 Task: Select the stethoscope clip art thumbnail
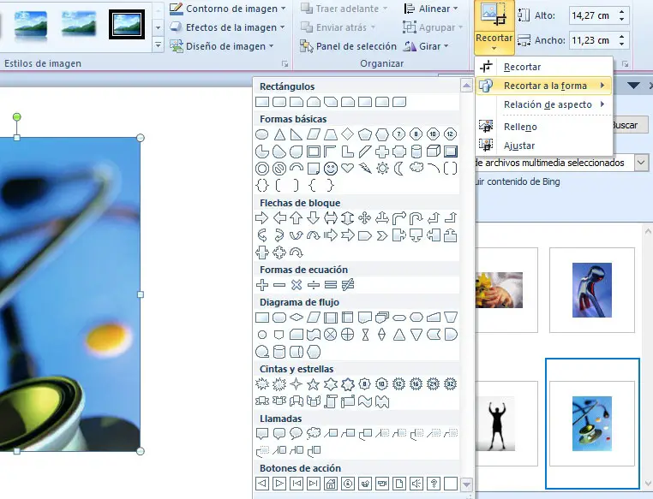(x=592, y=424)
